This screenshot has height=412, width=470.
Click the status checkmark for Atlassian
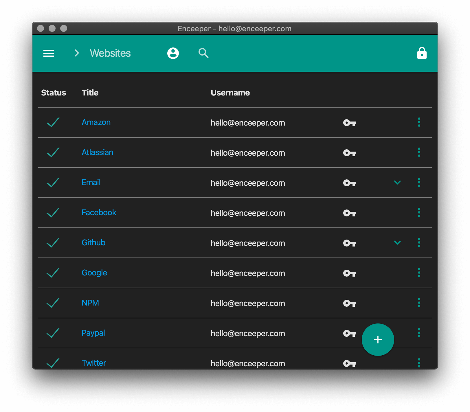(53, 152)
